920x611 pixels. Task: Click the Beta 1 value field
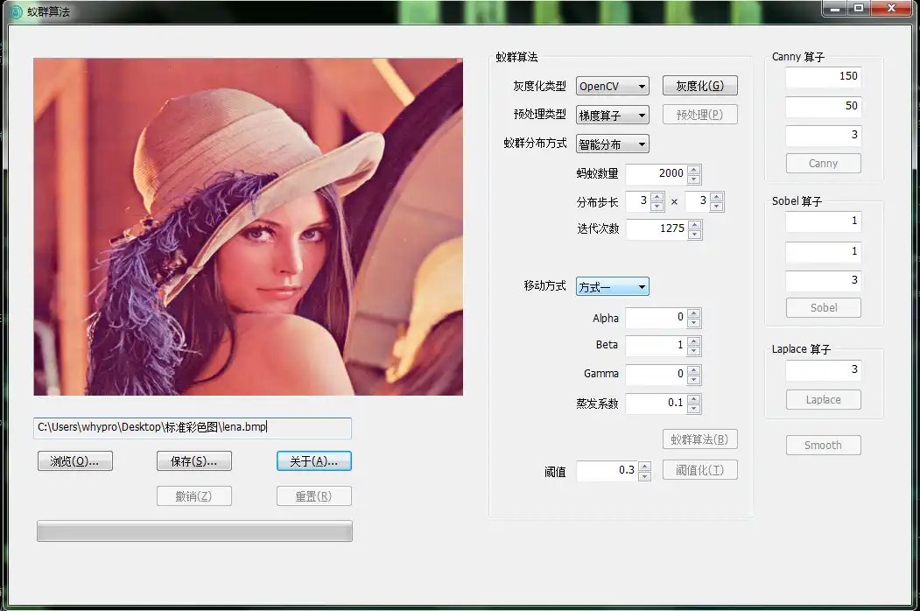coord(657,346)
